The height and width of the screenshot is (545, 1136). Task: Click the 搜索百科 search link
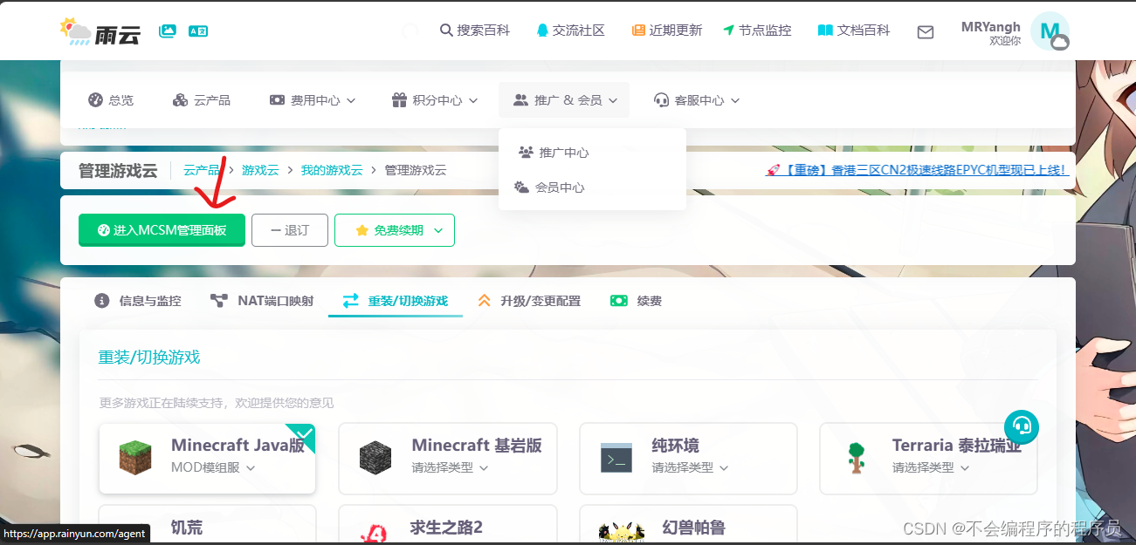point(475,31)
